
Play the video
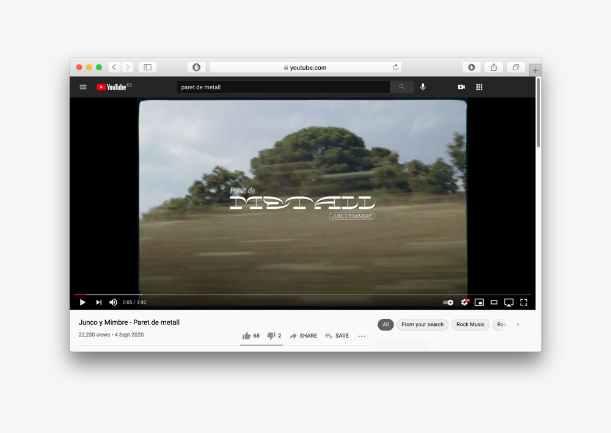click(82, 302)
